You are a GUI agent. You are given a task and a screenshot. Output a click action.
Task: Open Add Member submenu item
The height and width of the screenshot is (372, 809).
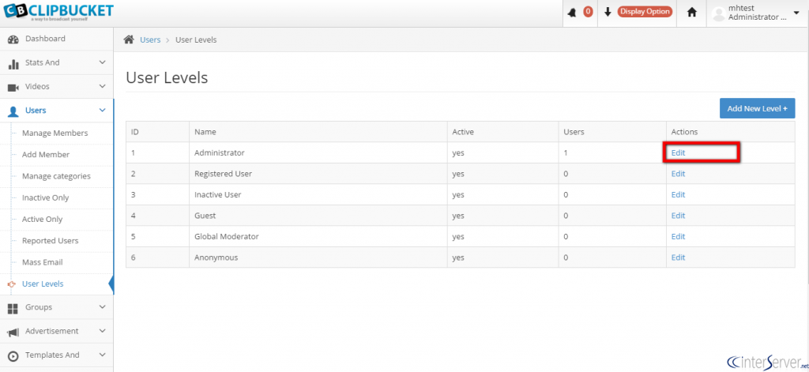pyautogui.click(x=46, y=155)
